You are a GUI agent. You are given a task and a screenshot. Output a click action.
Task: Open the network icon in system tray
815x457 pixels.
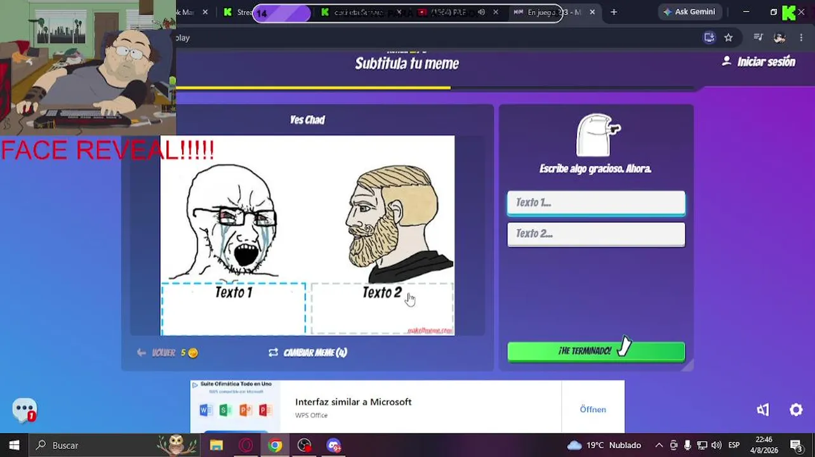click(x=702, y=445)
